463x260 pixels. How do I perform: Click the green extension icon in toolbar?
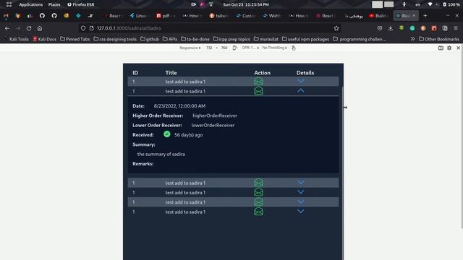click(402, 28)
